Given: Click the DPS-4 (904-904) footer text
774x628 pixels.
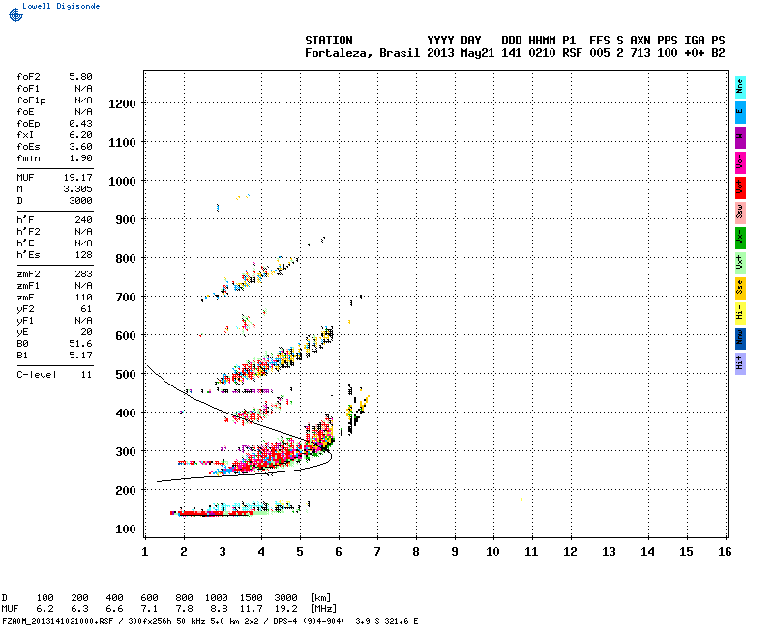Looking at the screenshot, I should point(308,621).
